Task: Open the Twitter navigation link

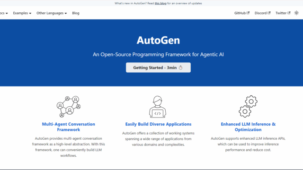Action: (283, 13)
